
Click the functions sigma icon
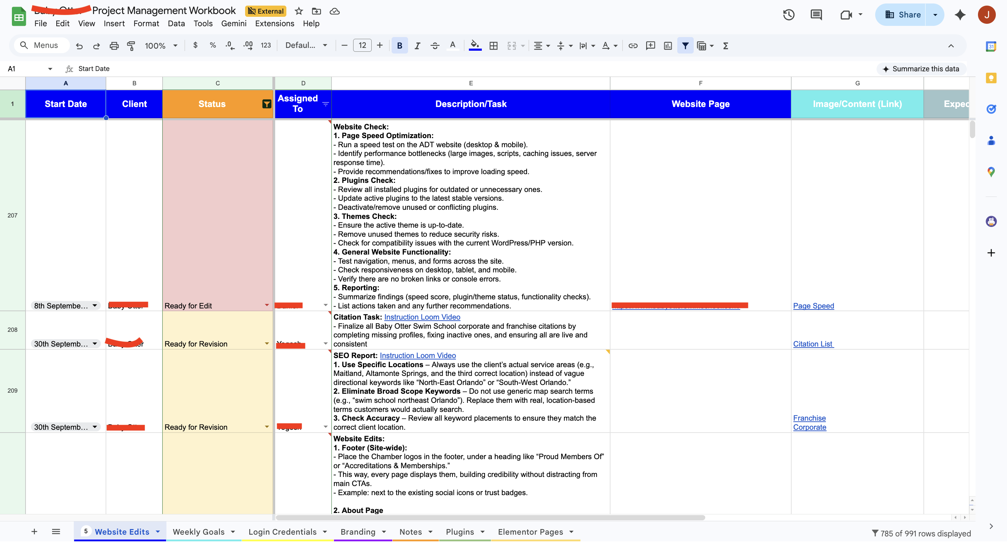[726, 46]
